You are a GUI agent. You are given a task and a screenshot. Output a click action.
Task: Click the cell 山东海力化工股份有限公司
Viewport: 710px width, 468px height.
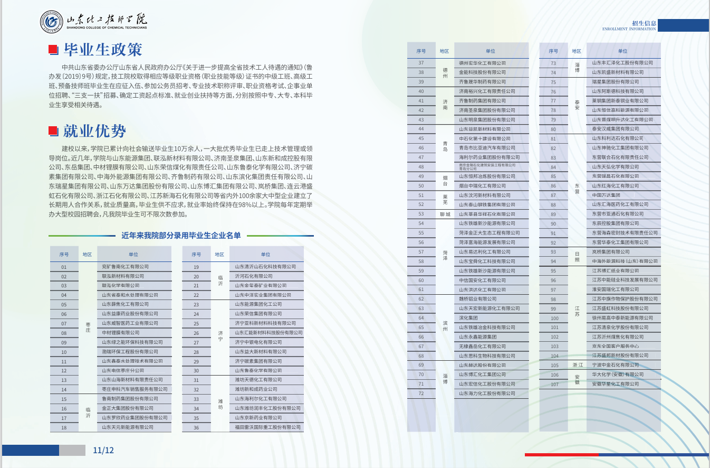(x=487, y=393)
